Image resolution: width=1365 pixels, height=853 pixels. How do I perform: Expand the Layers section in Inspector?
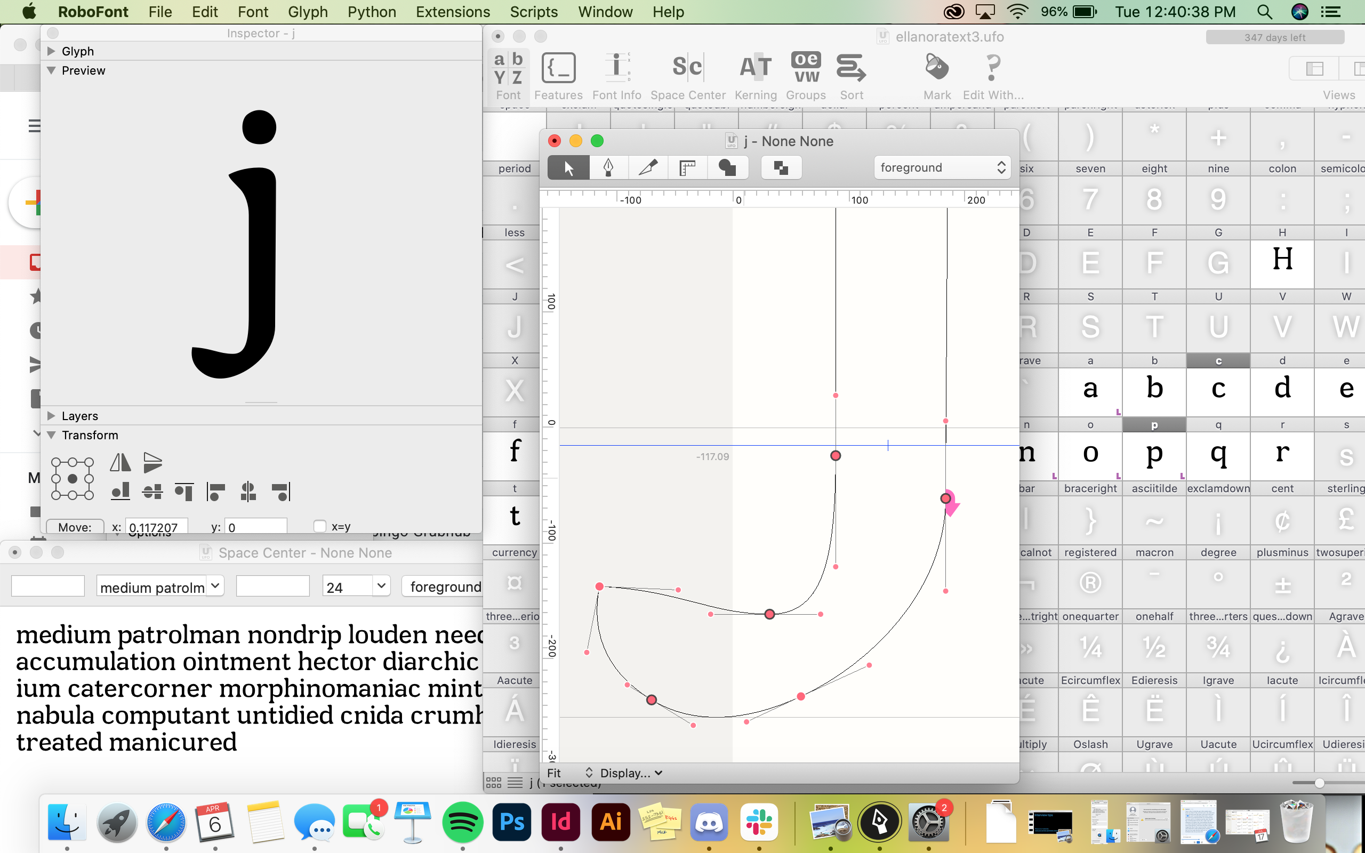point(51,416)
